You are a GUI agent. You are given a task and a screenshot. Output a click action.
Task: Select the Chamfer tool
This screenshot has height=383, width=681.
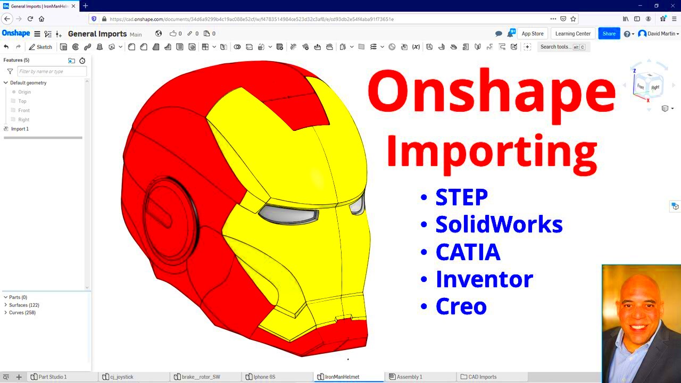tap(144, 47)
